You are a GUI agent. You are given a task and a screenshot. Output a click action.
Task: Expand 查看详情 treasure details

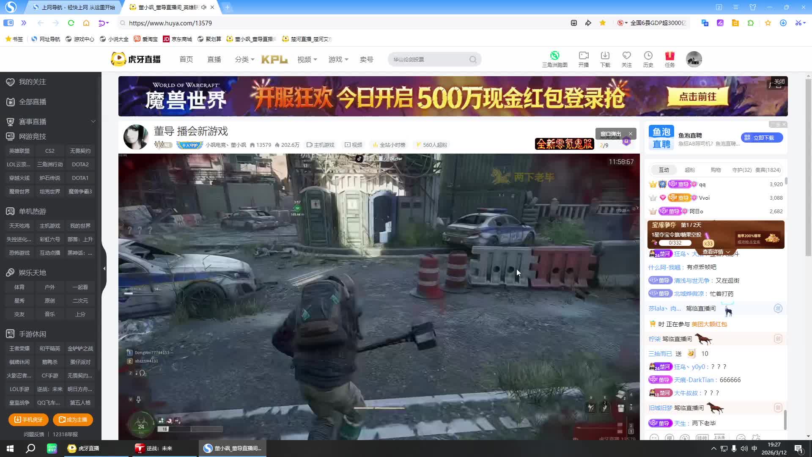[716, 252]
